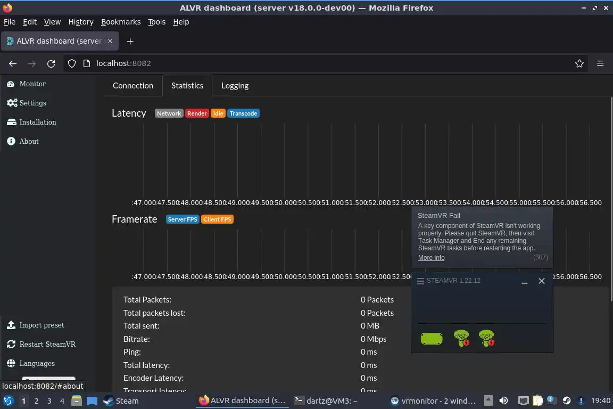
Task: Click the ALVR dashboard taskbar button
Action: (243, 401)
